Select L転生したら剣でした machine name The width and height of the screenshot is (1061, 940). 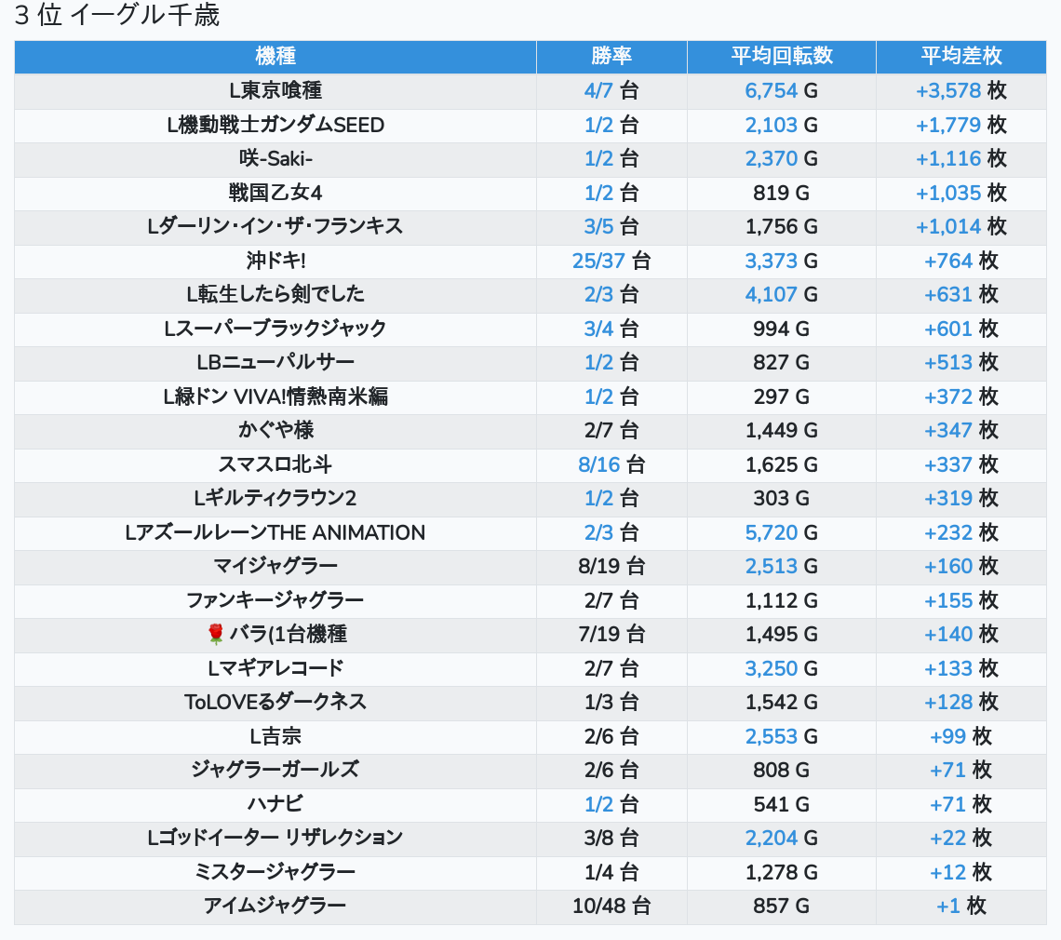275,294
